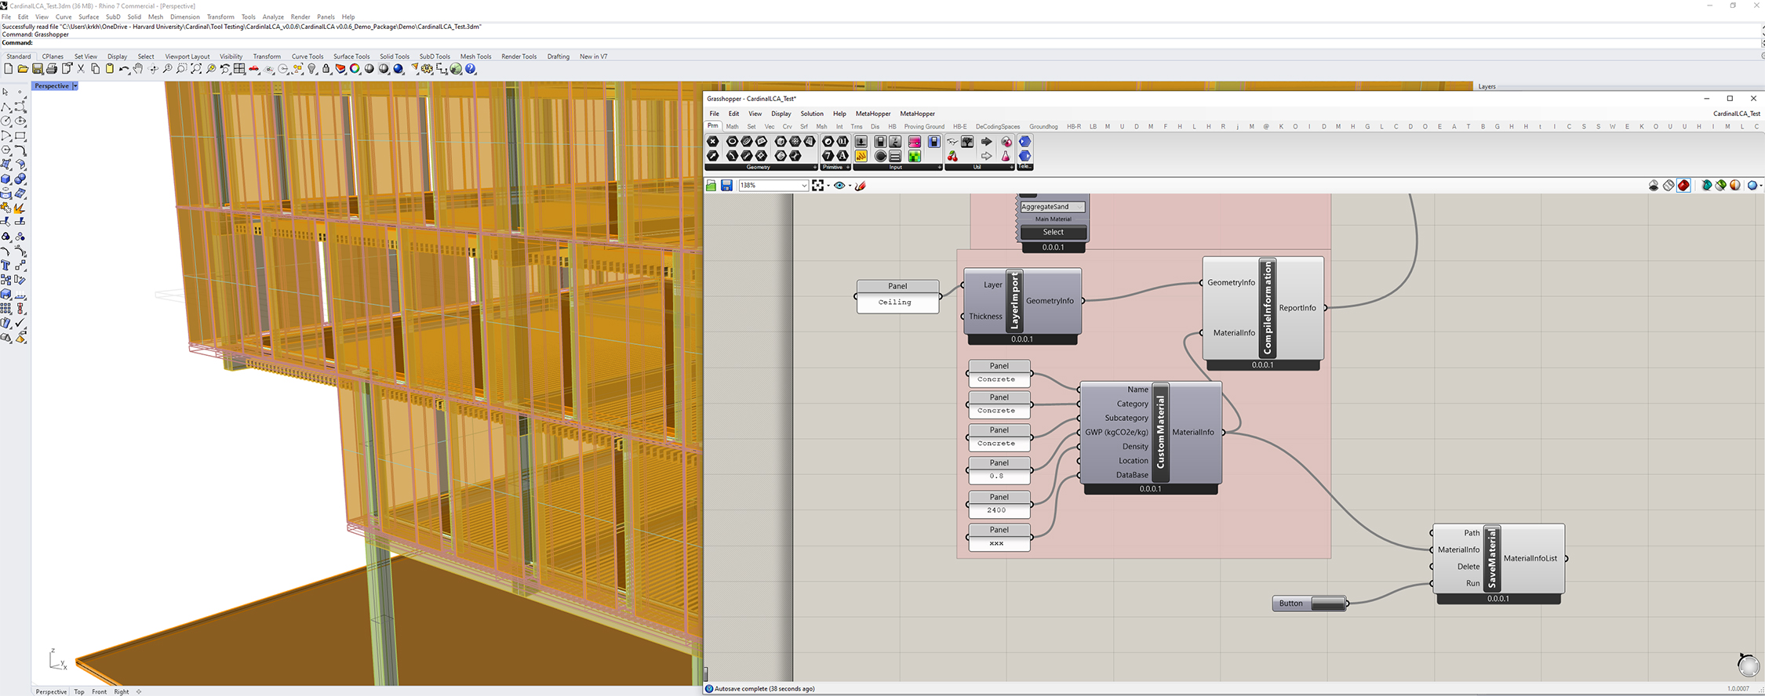Click the Grasshopper launcher icon in Rhino toolbar
This screenshot has width=1765, height=696.
tap(456, 69)
